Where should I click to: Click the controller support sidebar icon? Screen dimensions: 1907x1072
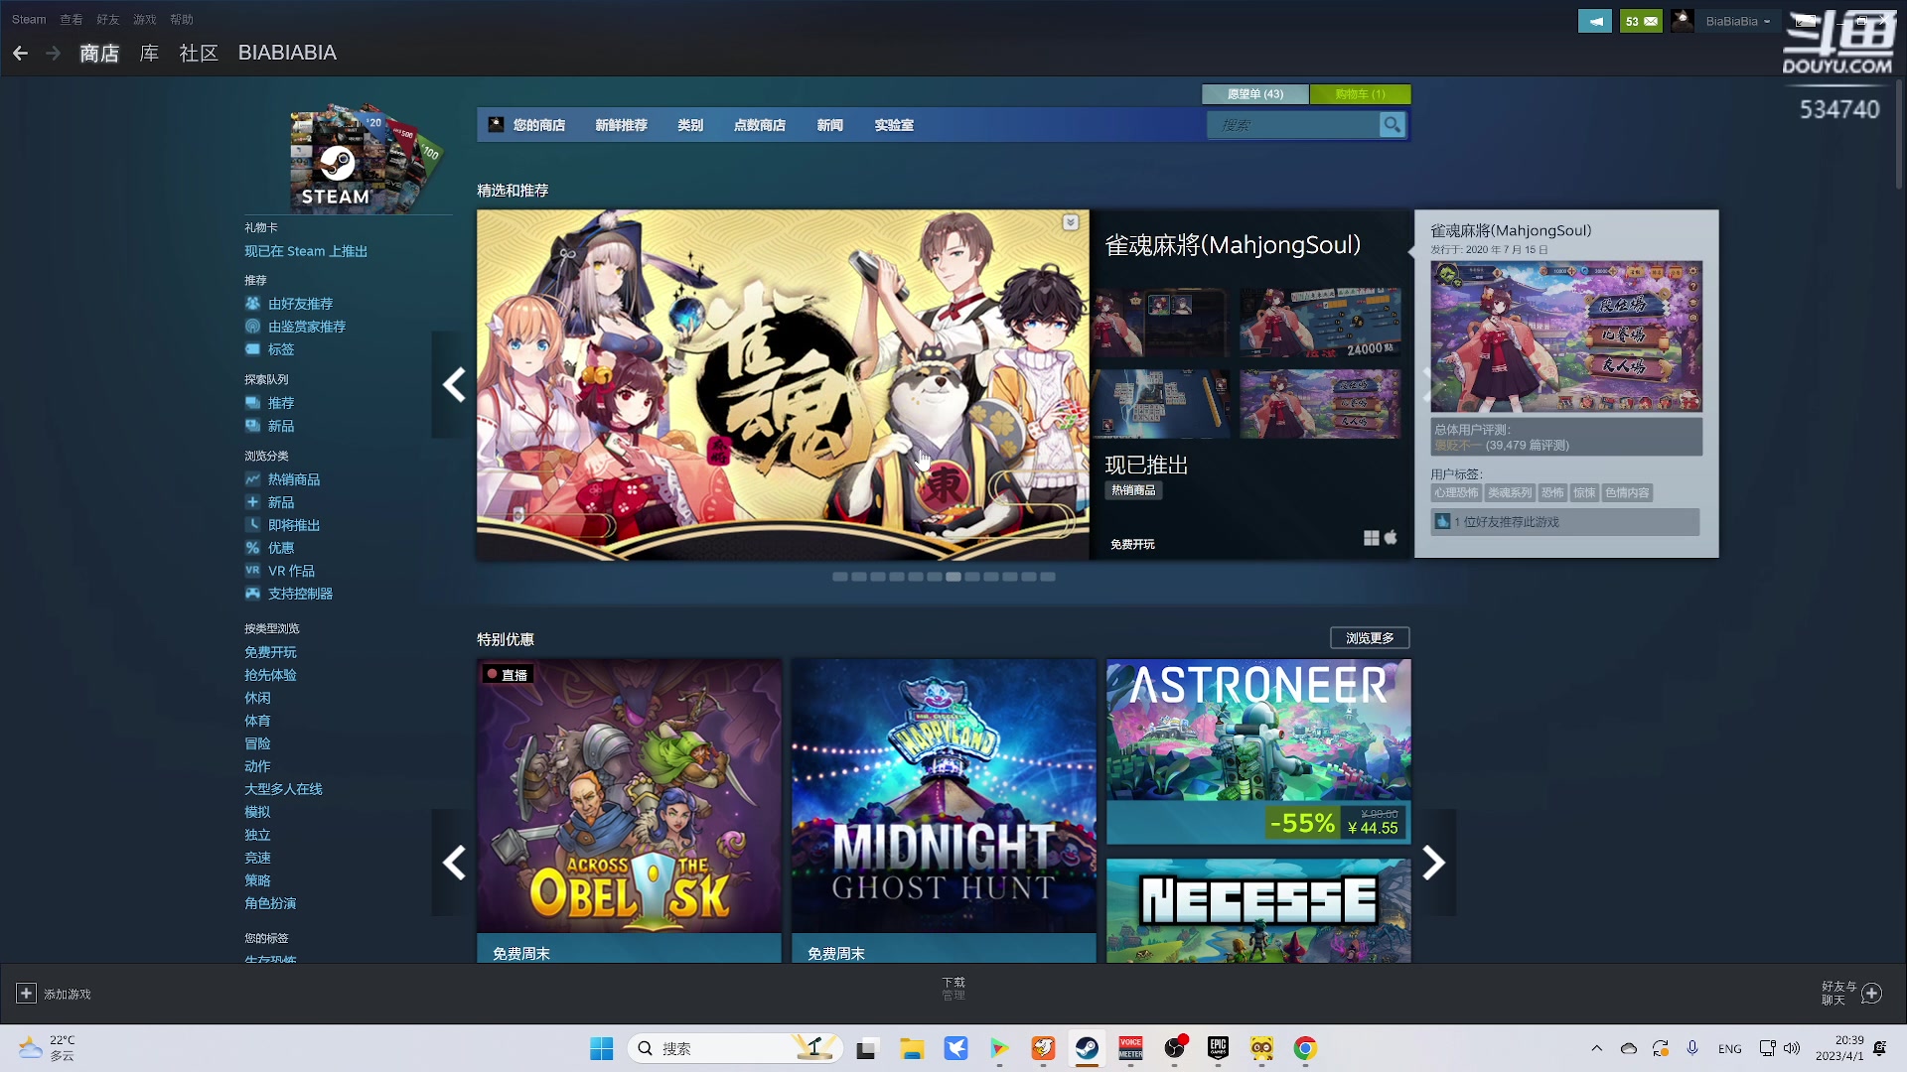click(x=252, y=594)
